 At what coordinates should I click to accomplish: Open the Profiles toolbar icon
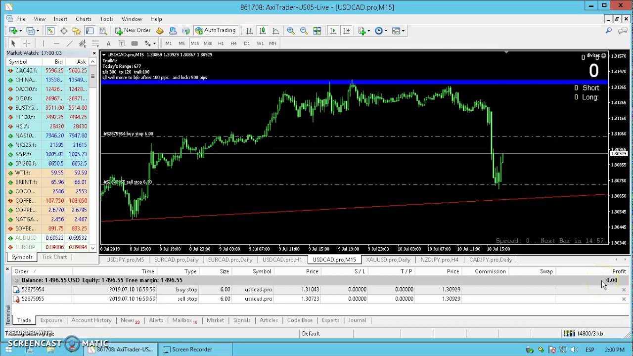point(30,31)
